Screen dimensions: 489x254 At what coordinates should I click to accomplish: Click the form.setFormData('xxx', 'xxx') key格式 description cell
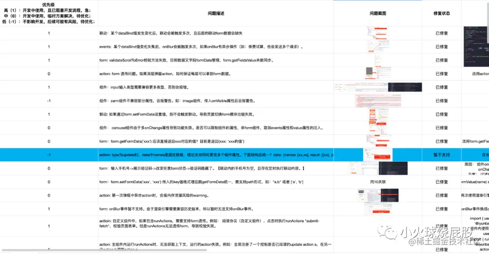(x=216, y=182)
